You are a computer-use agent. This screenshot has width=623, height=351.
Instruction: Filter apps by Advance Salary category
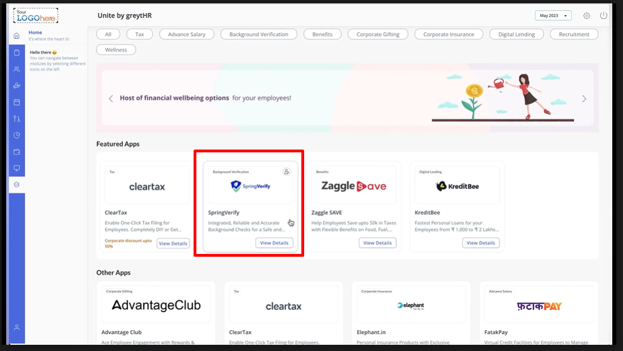click(186, 34)
